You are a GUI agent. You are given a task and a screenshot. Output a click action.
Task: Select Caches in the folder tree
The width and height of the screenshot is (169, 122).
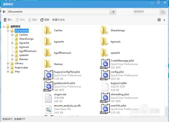[x=23, y=35]
